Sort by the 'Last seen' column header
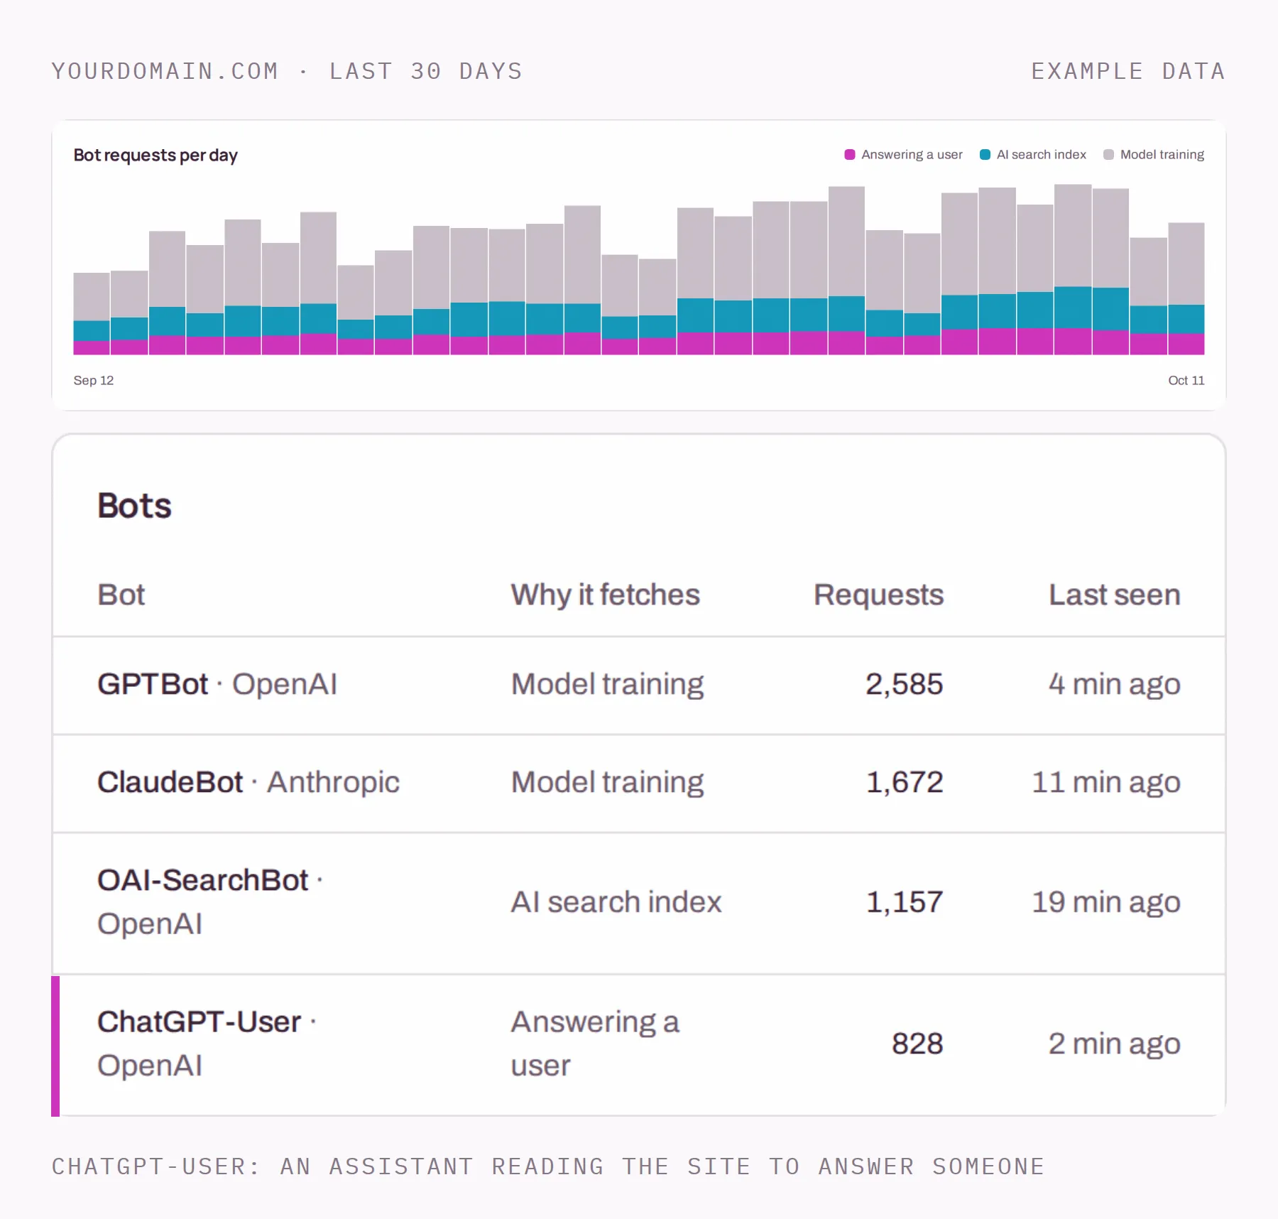Viewport: 1278px width, 1219px height. (1115, 595)
